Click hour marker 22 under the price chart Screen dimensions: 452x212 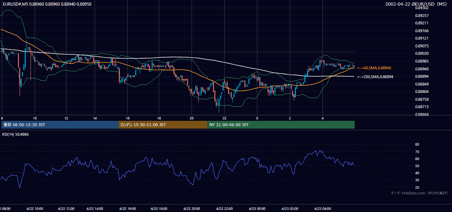[224, 118]
